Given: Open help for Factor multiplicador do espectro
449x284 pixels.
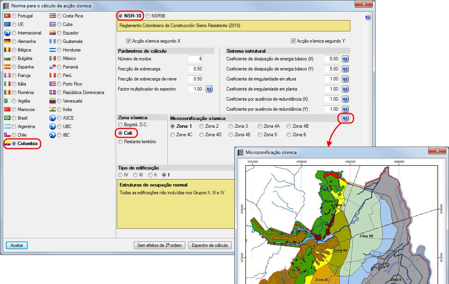Looking at the screenshot, I should (209, 89).
